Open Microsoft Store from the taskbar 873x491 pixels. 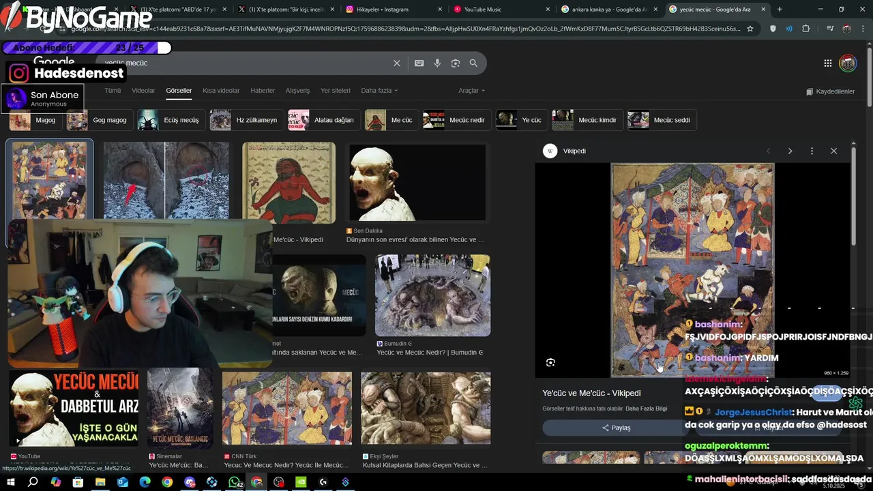78,482
